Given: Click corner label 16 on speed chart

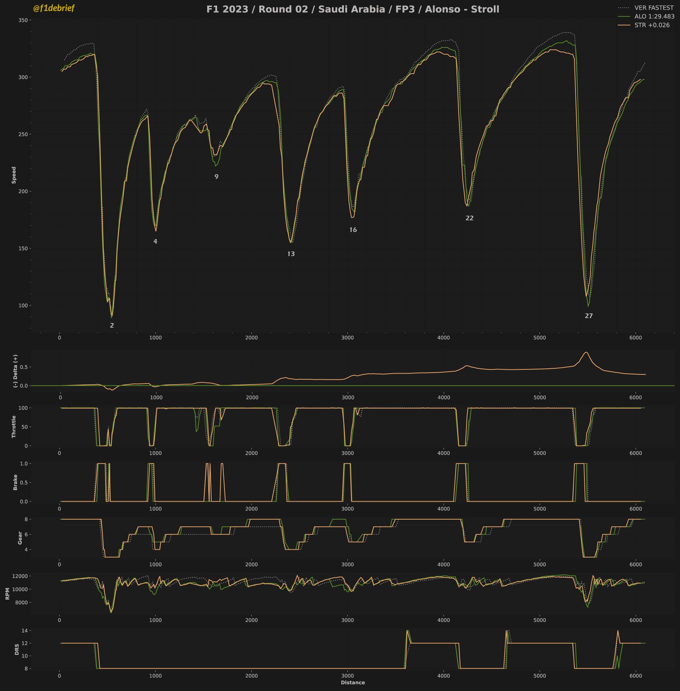Looking at the screenshot, I should (353, 230).
